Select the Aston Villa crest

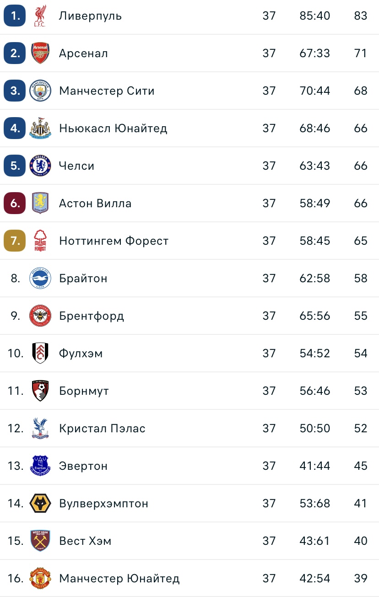click(x=40, y=204)
